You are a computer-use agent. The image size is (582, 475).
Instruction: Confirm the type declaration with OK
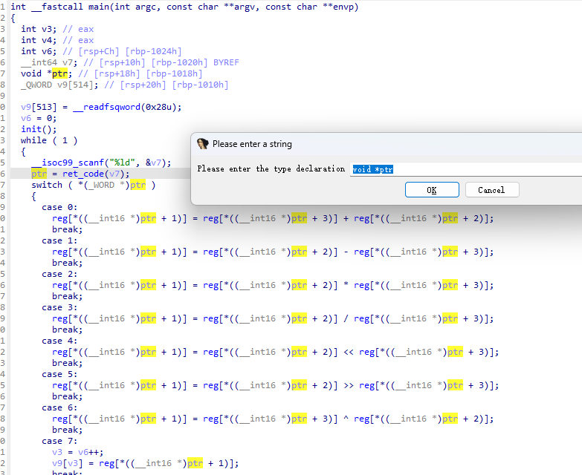432,190
